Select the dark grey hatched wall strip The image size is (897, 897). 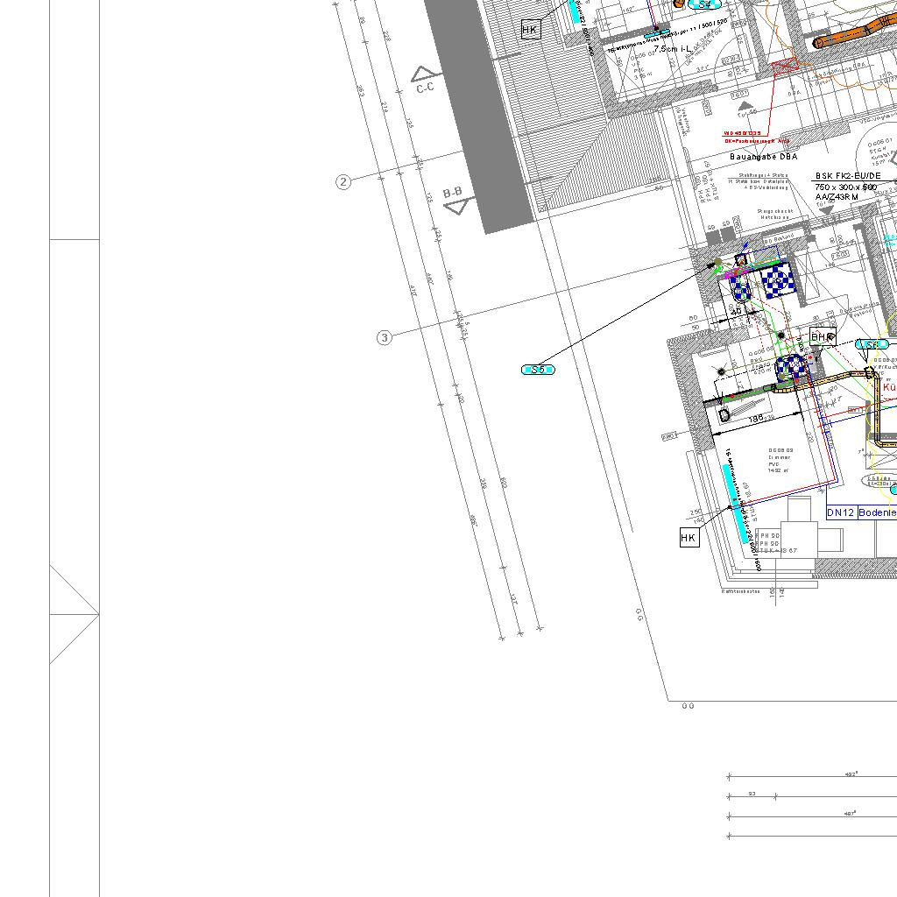[479, 115]
